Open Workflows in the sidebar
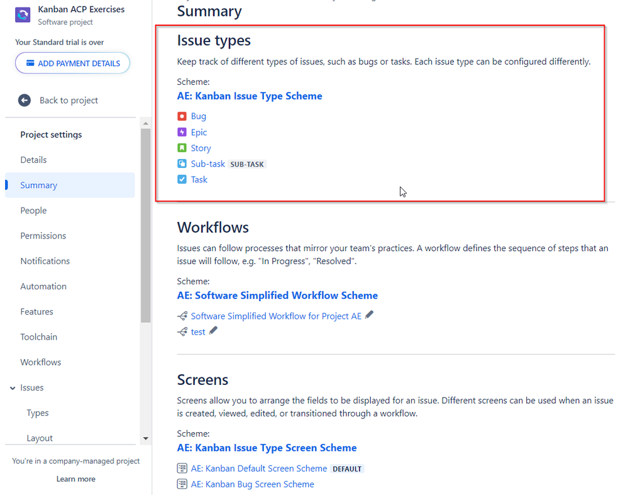Image resolution: width=628 pixels, height=495 pixels. pyautogui.click(x=41, y=362)
